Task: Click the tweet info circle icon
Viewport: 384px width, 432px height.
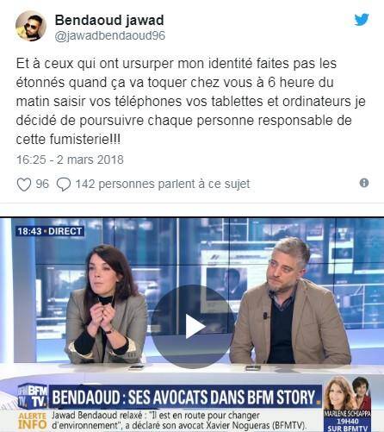Action: pos(364,183)
